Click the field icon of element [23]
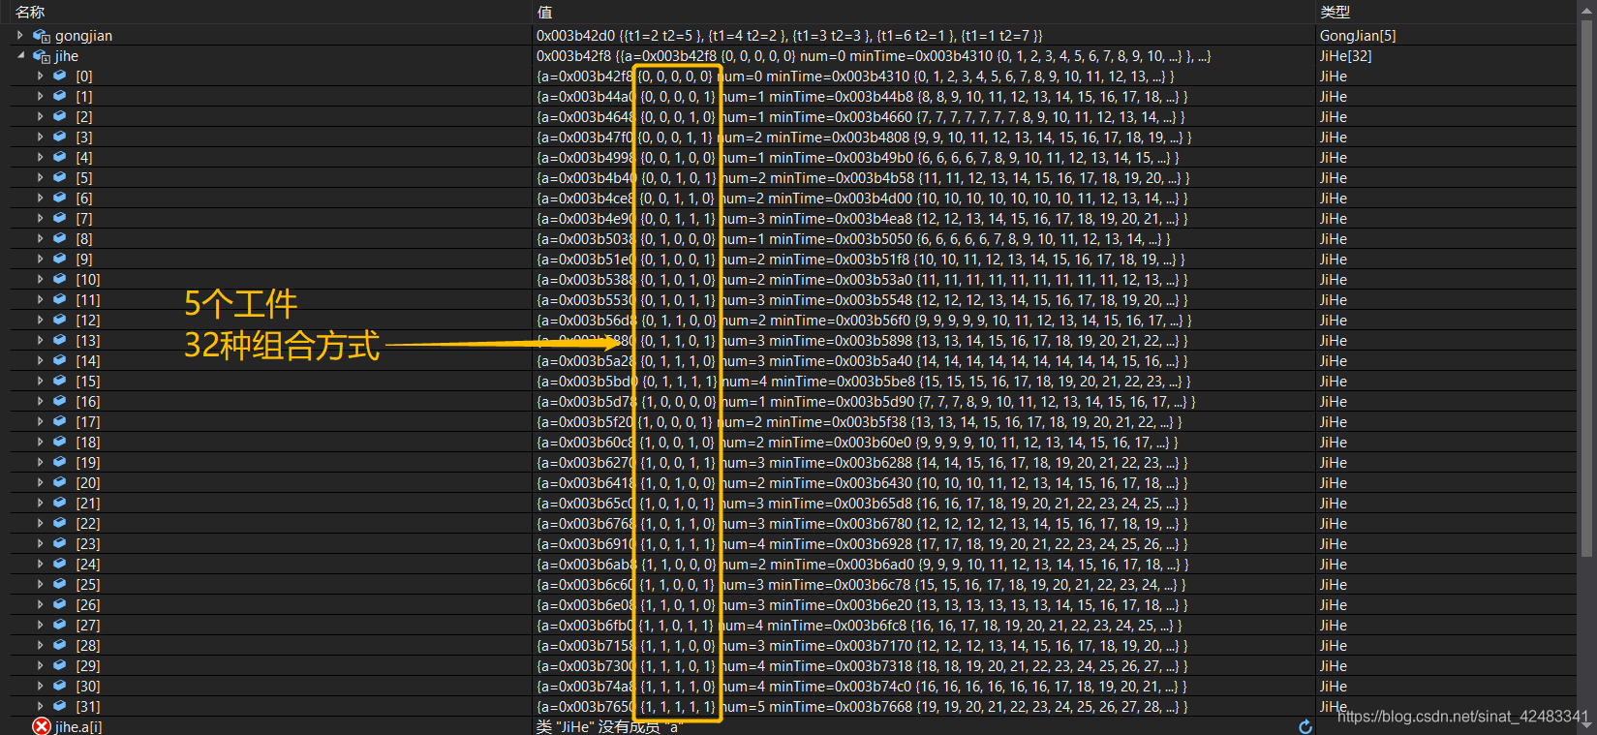Viewport: 1597px width, 735px height. [x=60, y=543]
